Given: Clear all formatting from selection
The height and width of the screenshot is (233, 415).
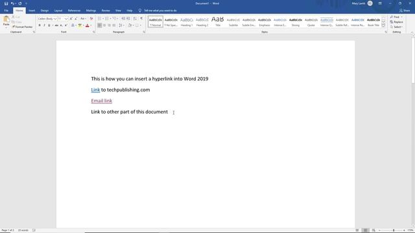Looking at the screenshot, I should tap(91, 19).
